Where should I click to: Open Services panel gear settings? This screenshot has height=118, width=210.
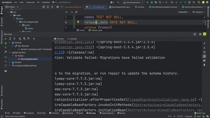(200, 34)
